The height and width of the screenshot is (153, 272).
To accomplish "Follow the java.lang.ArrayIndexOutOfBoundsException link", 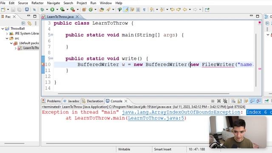I will click(x=181, y=112).
